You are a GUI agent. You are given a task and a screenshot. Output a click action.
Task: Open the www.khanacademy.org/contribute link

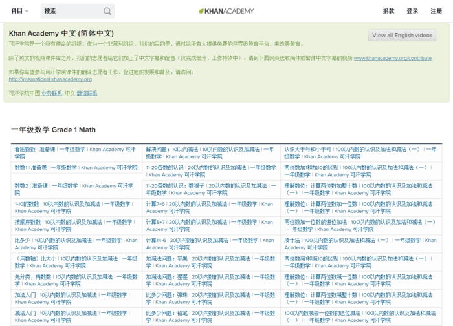(x=393, y=58)
